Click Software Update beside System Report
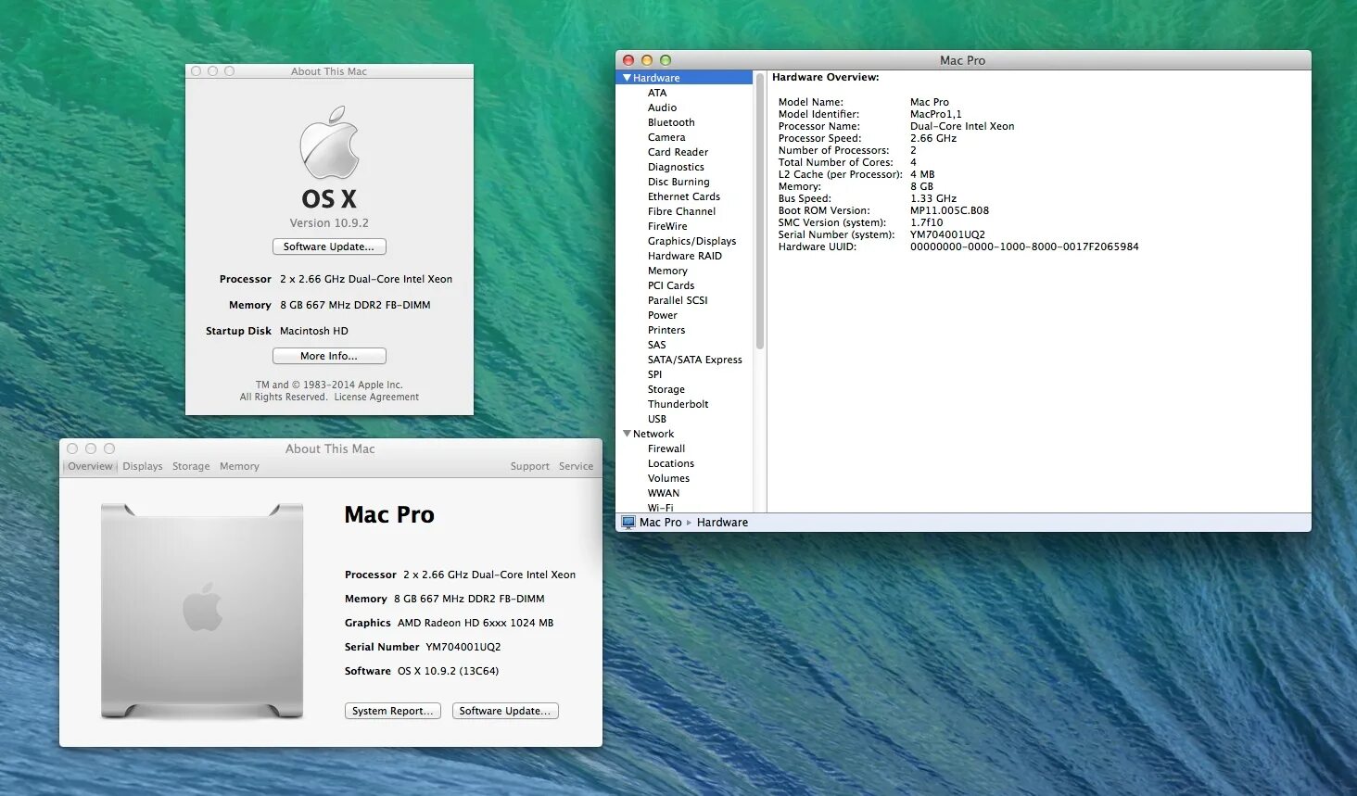 505,711
